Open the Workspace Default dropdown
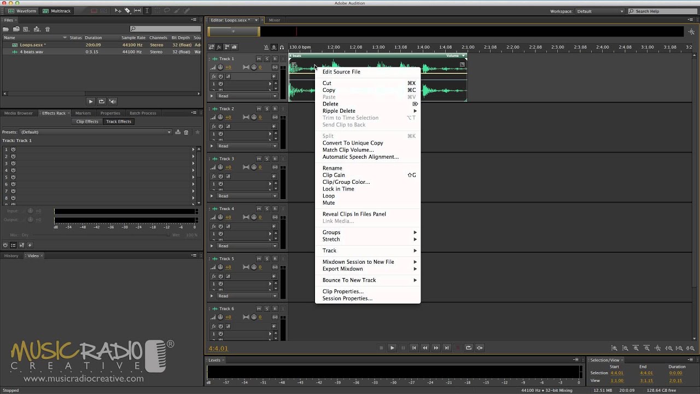The width and height of the screenshot is (700, 394). click(x=599, y=11)
